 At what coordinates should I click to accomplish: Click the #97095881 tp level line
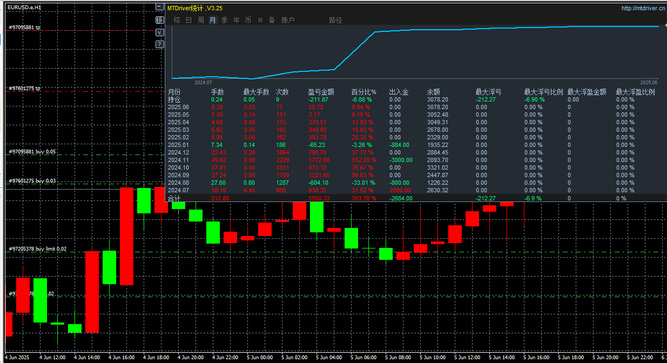click(x=25, y=28)
